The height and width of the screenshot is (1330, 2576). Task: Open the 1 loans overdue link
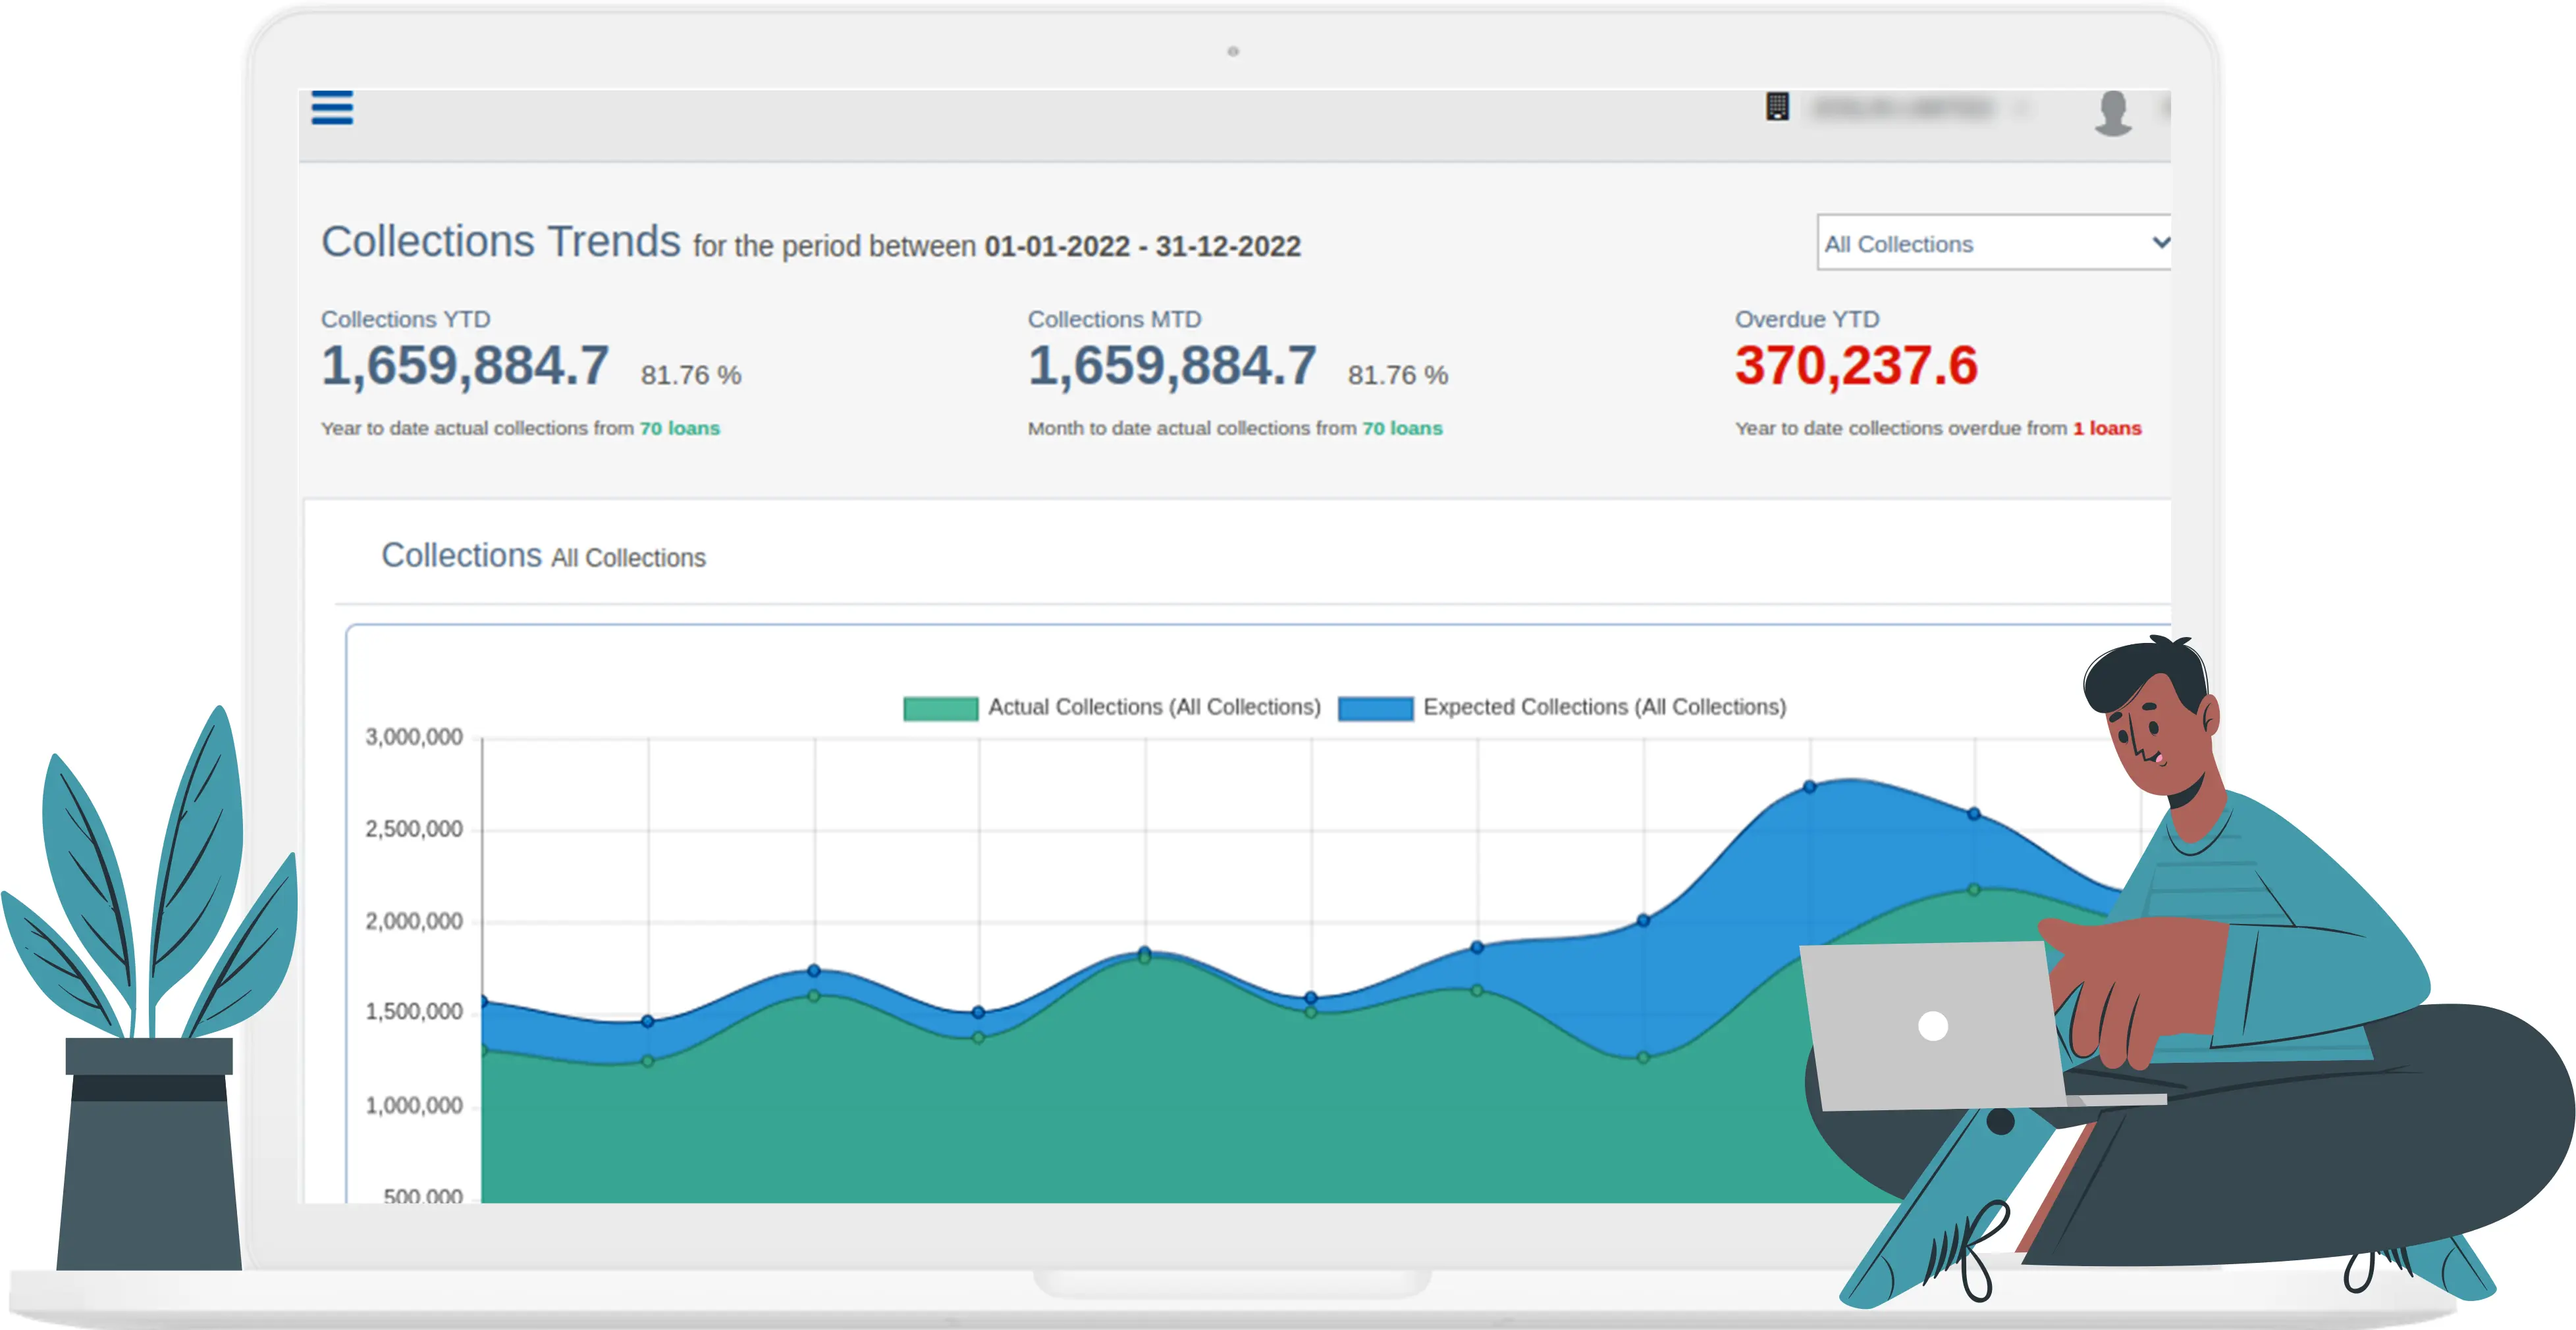point(2106,428)
